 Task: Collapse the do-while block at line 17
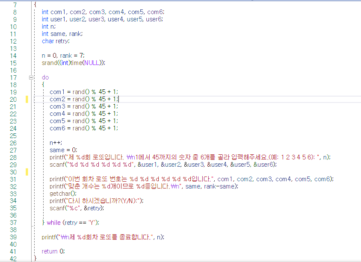pos(31,77)
